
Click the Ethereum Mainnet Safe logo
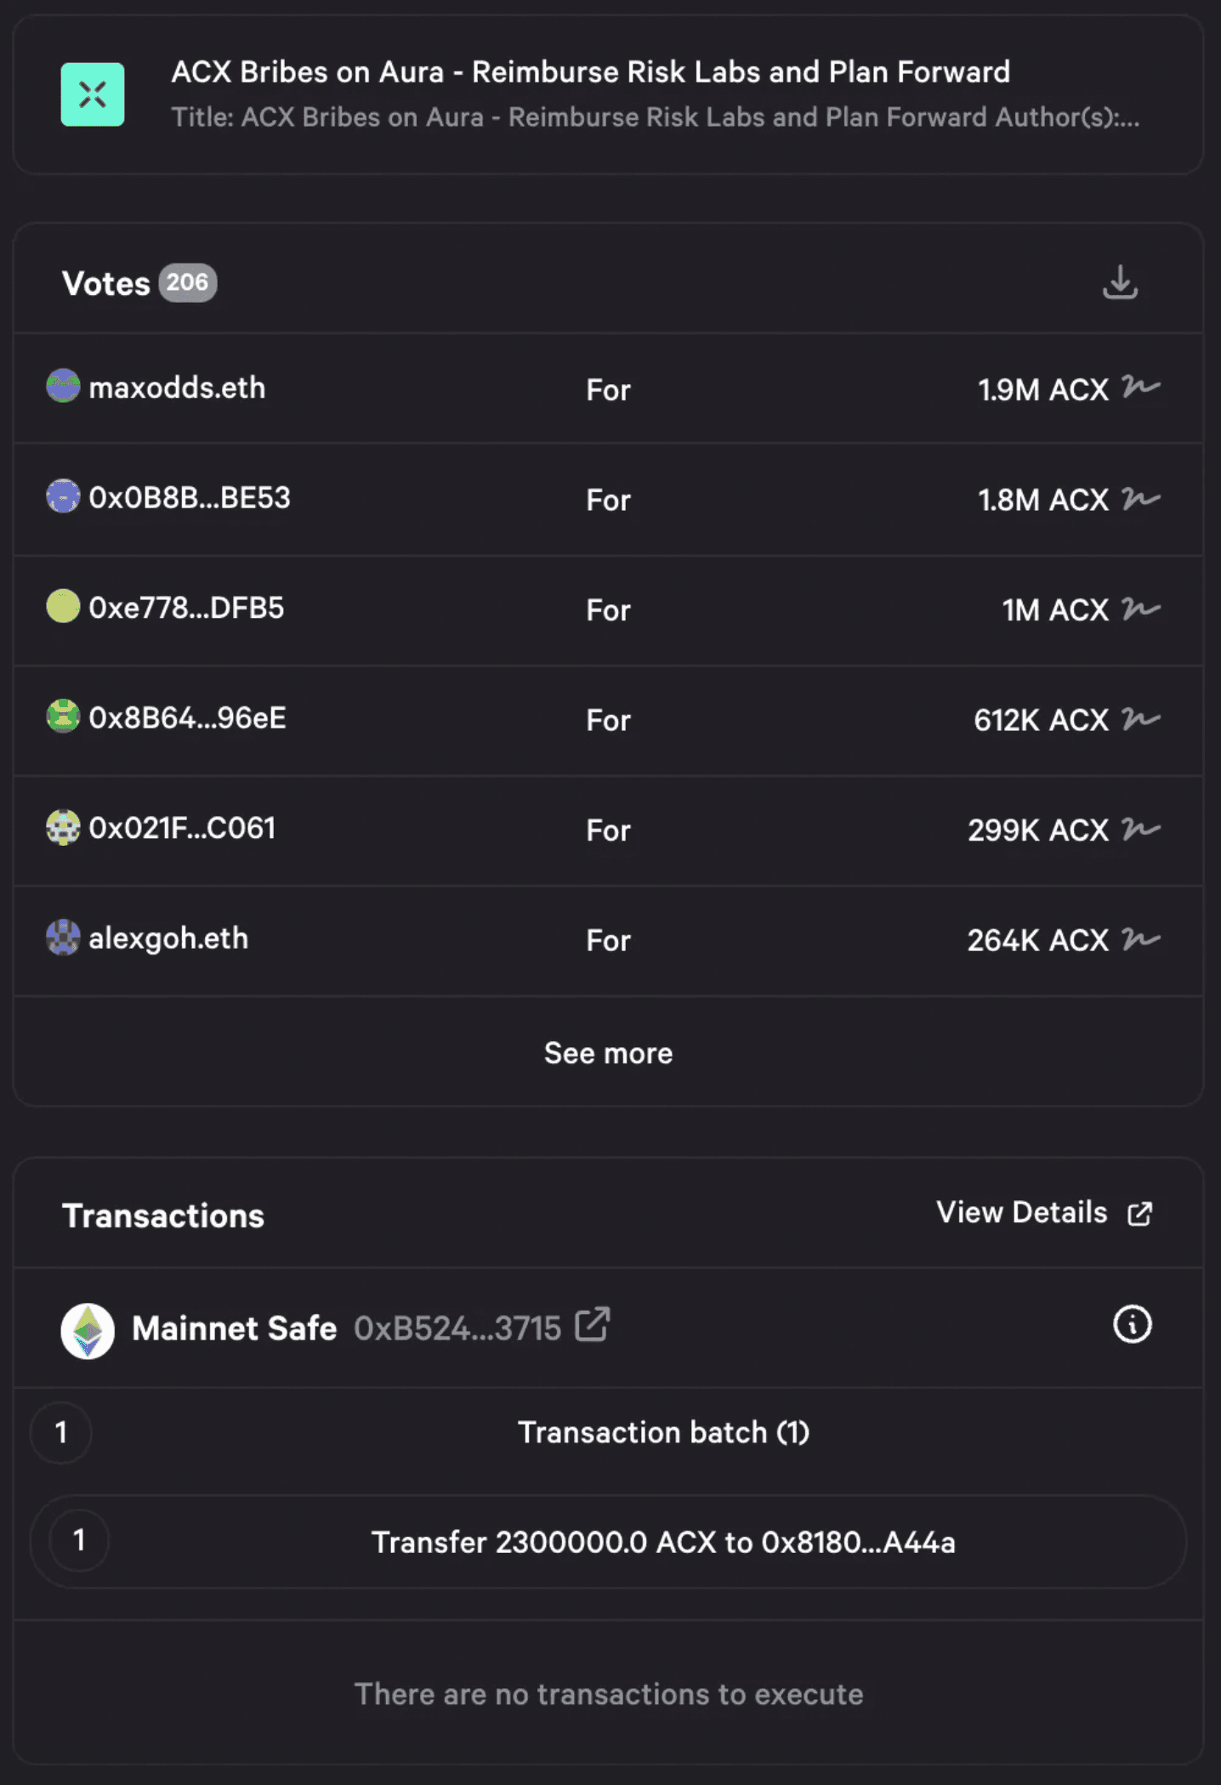click(x=88, y=1331)
